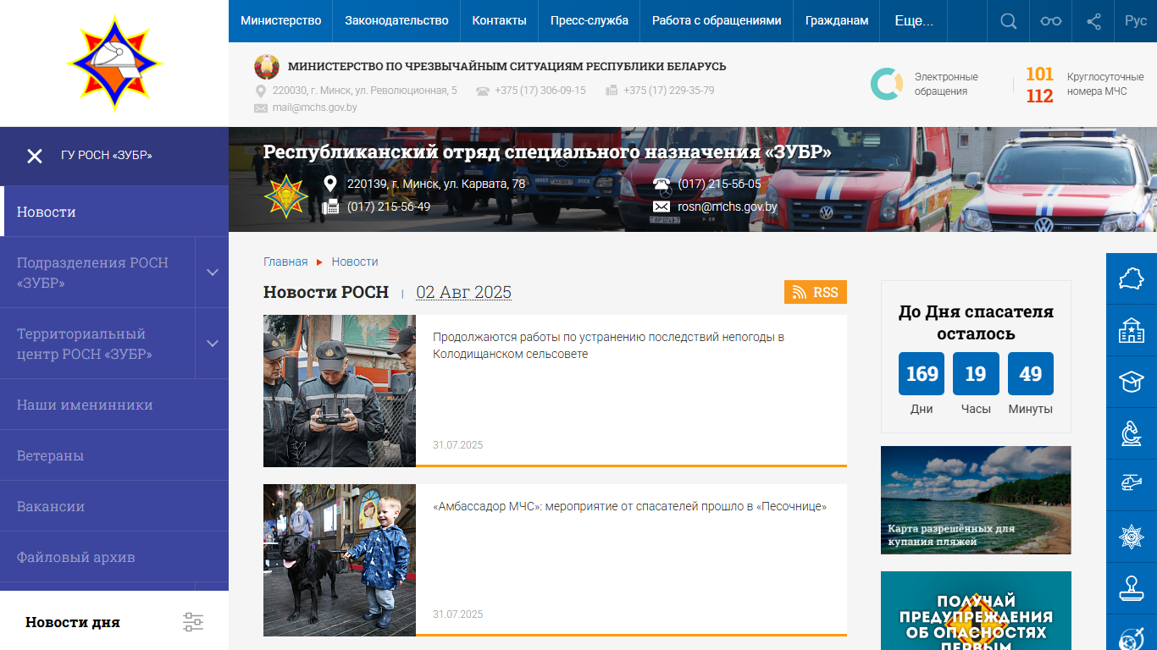Open Файловый архив in the sidebar

114,557
